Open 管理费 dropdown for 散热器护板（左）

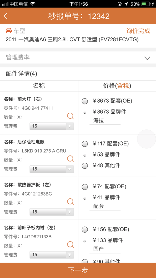pyautogui.click(x=52, y=212)
